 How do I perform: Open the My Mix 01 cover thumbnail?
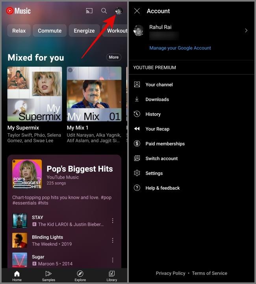tap(94, 94)
